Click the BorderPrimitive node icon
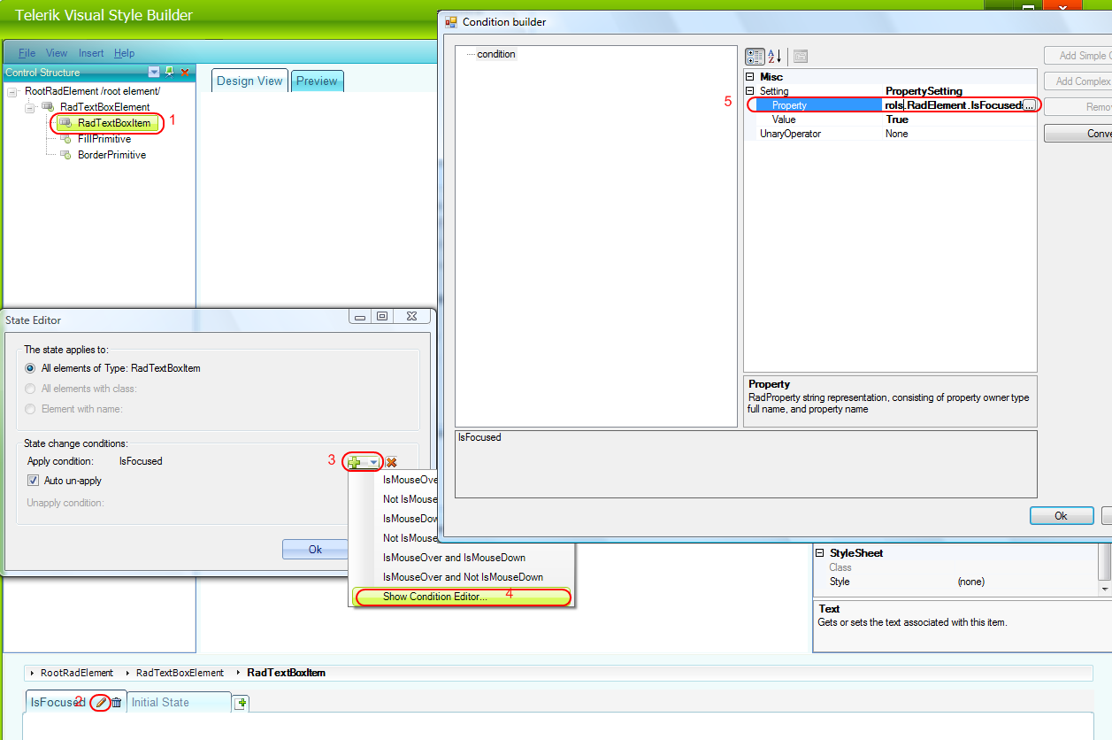Image resolution: width=1112 pixels, height=740 pixels. click(65, 155)
